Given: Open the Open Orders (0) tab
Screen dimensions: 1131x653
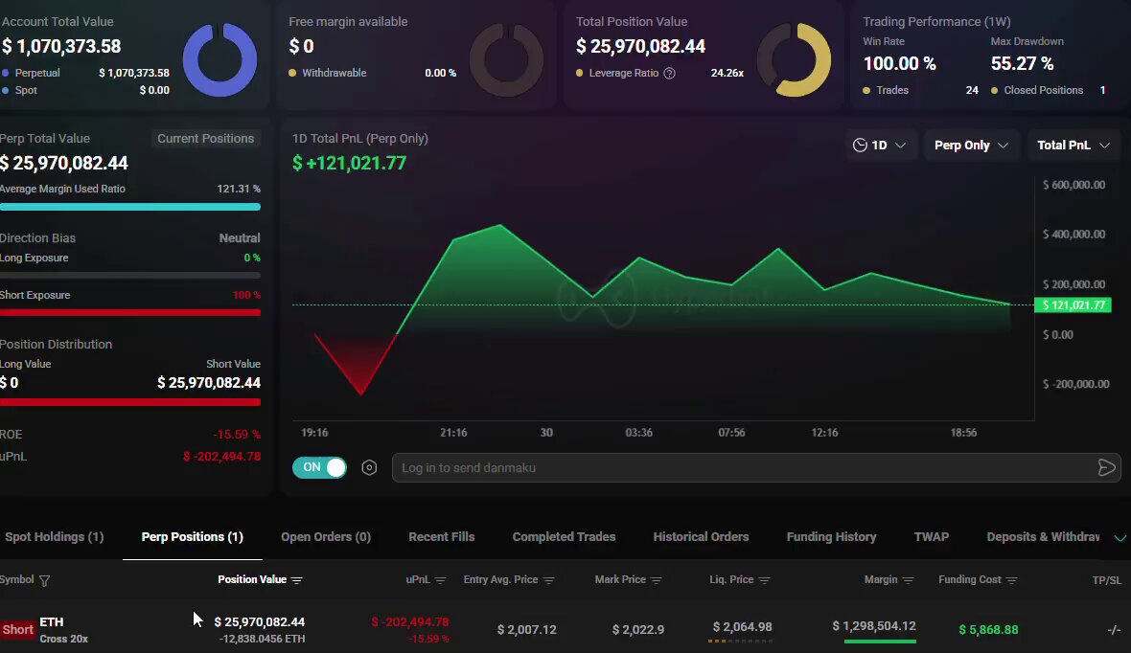Looking at the screenshot, I should pyautogui.click(x=326, y=537).
